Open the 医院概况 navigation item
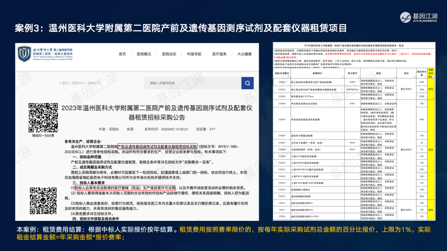447x251 pixels. [x=144, y=54]
